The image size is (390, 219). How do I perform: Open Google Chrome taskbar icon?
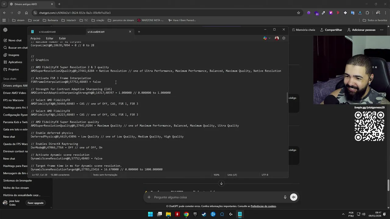click(186, 214)
